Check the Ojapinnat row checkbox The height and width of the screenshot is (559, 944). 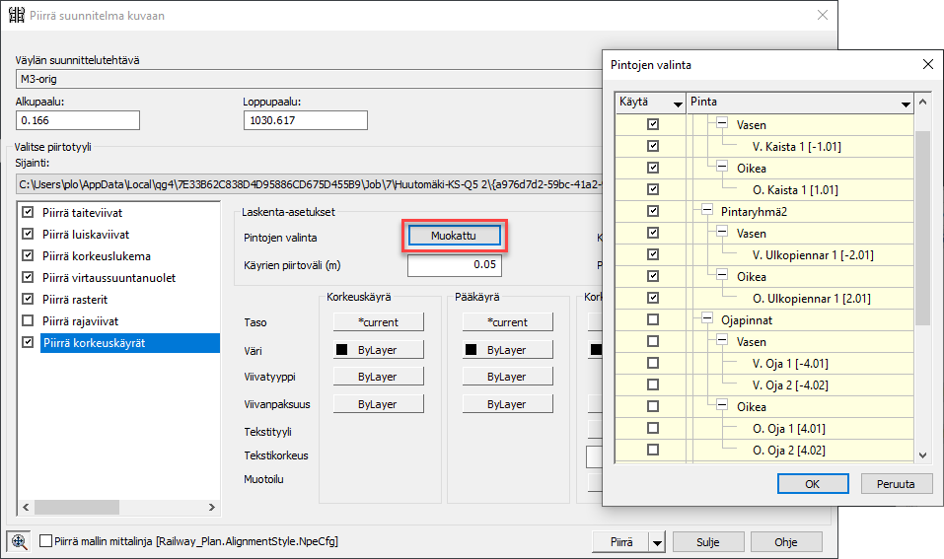click(653, 319)
